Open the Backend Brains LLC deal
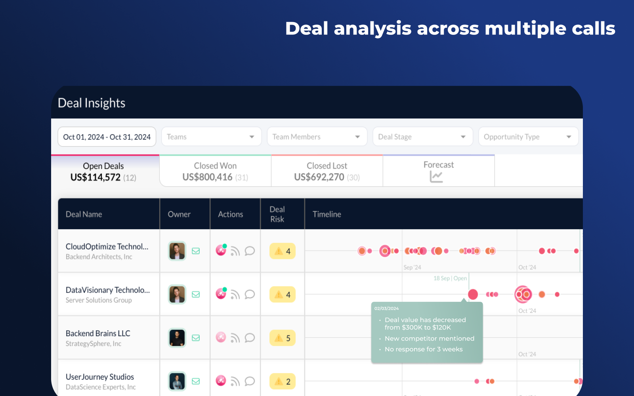634x396 pixels. (x=98, y=333)
